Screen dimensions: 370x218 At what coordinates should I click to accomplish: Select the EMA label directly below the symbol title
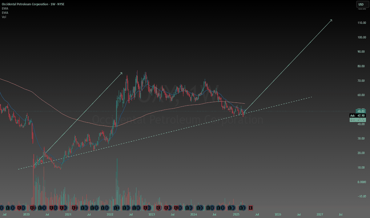pos(5,8)
